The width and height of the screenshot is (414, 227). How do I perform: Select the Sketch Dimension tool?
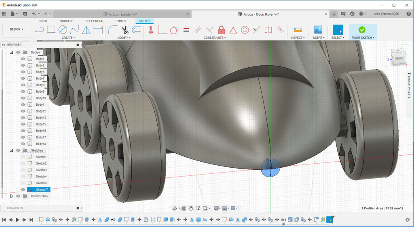click(x=98, y=30)
